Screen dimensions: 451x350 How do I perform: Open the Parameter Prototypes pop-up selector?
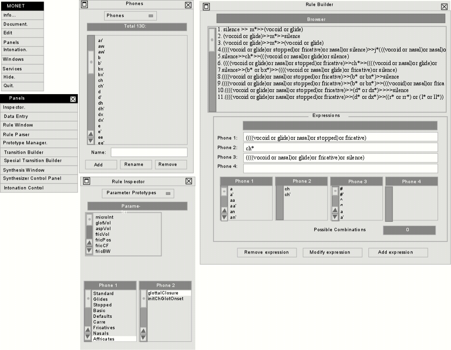[x=138, y=193]
